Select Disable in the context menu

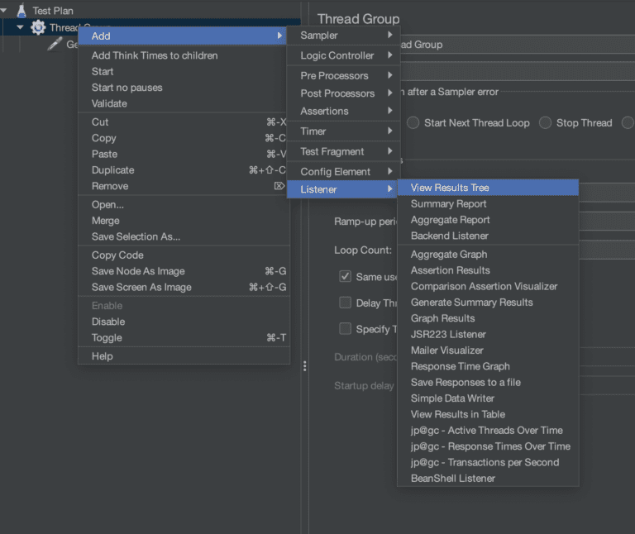point(108,322)
